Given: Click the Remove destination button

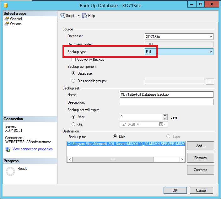Looking at the screenshot, I should pyautogui.click(x=200, y=158).
